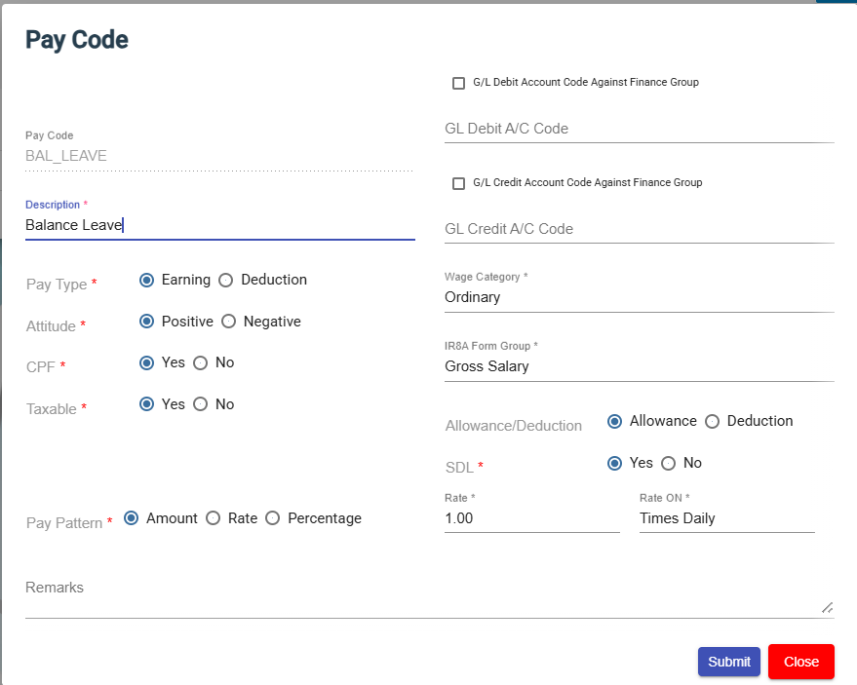Choose Percentage pay pattern option

(273, 518)
